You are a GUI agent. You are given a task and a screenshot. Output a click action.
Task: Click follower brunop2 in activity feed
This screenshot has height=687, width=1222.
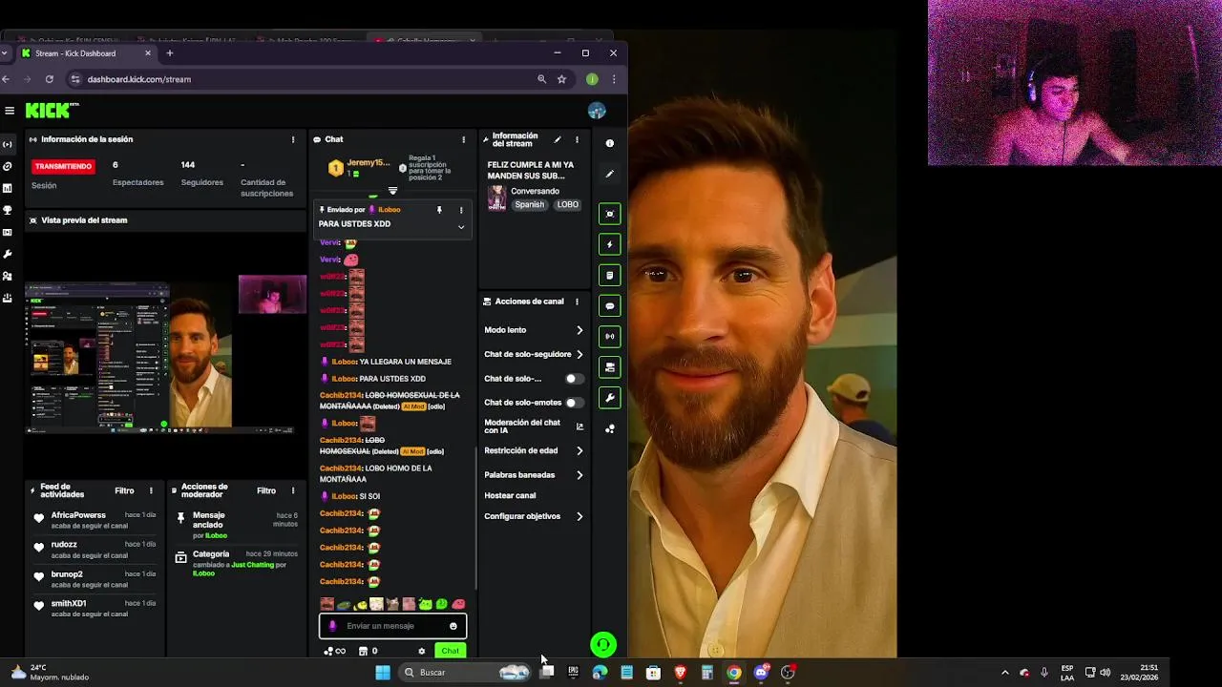(67, 574)
